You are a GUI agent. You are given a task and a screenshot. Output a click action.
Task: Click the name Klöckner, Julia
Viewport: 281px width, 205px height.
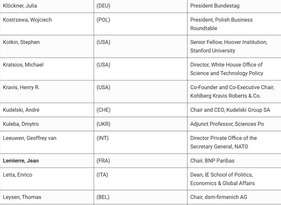(20, 6)
